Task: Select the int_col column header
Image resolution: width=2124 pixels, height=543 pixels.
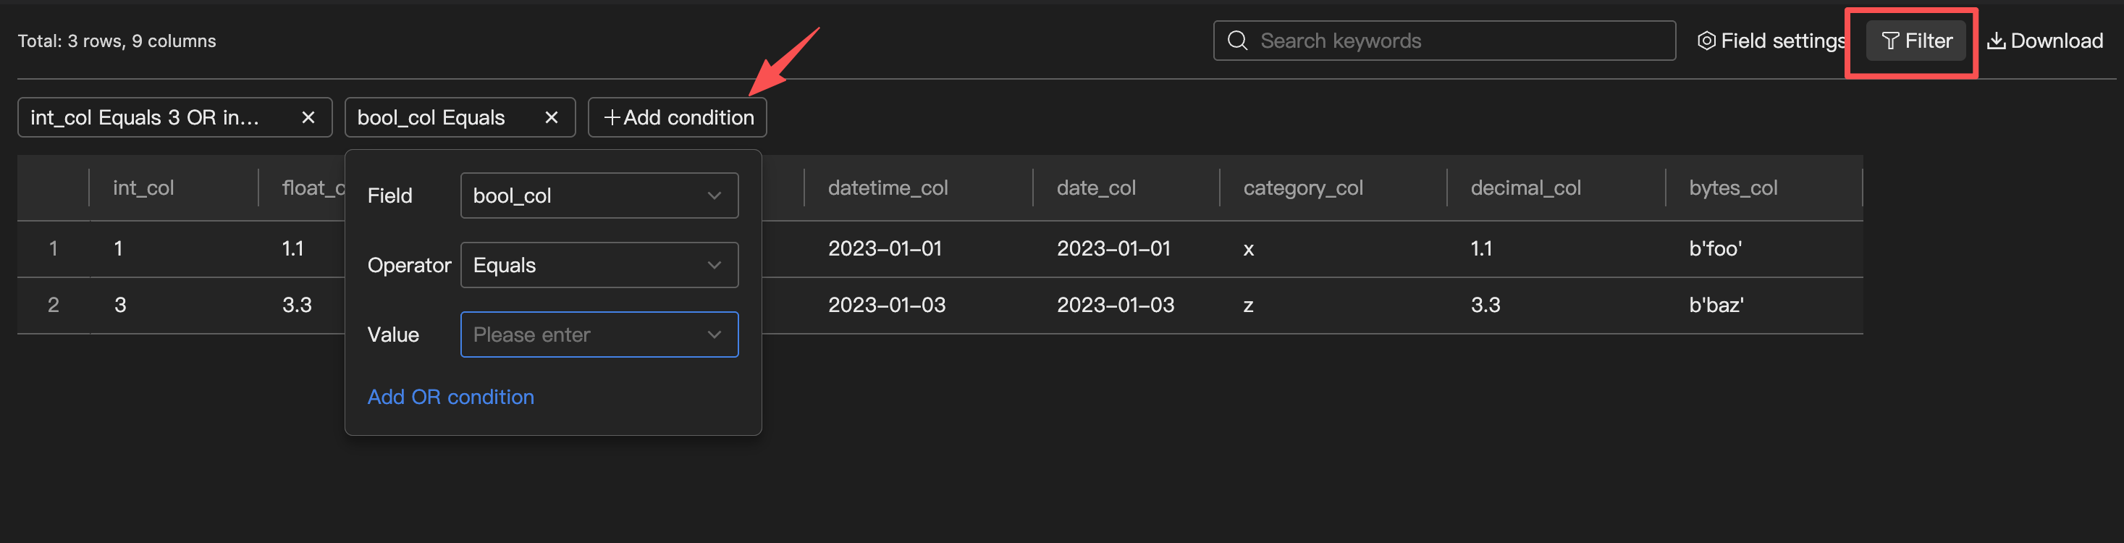Action: 143,188
